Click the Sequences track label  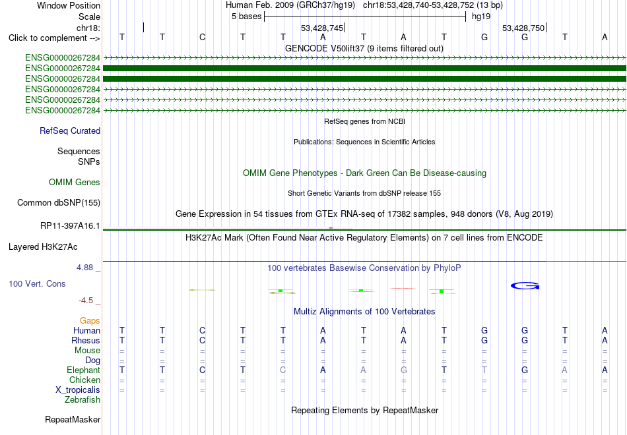click(79, 151)
